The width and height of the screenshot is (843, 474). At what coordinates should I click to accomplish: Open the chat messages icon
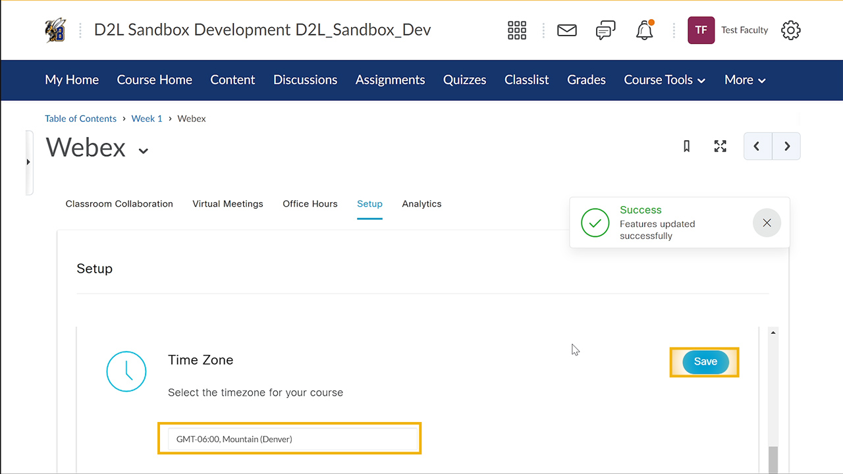pos(605,30)
